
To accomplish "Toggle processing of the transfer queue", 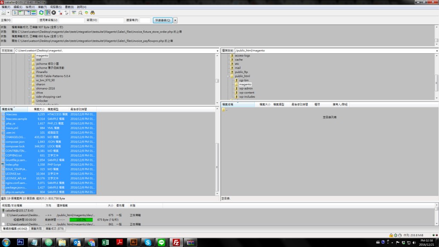I will point(48,12).
